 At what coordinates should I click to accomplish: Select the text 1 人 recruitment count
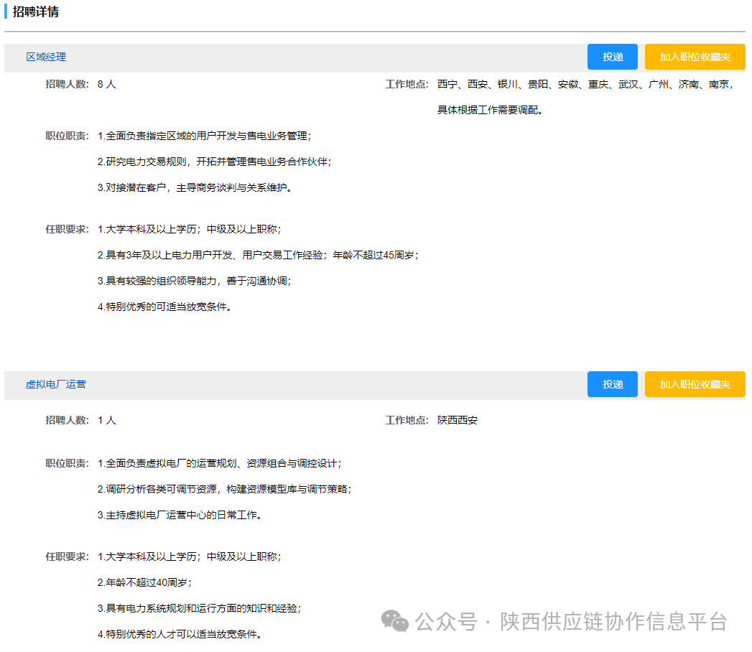pyautogui.click(x=106, y=421)
